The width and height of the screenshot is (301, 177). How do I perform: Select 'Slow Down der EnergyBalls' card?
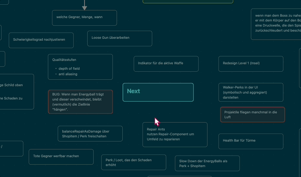point(207,164)
